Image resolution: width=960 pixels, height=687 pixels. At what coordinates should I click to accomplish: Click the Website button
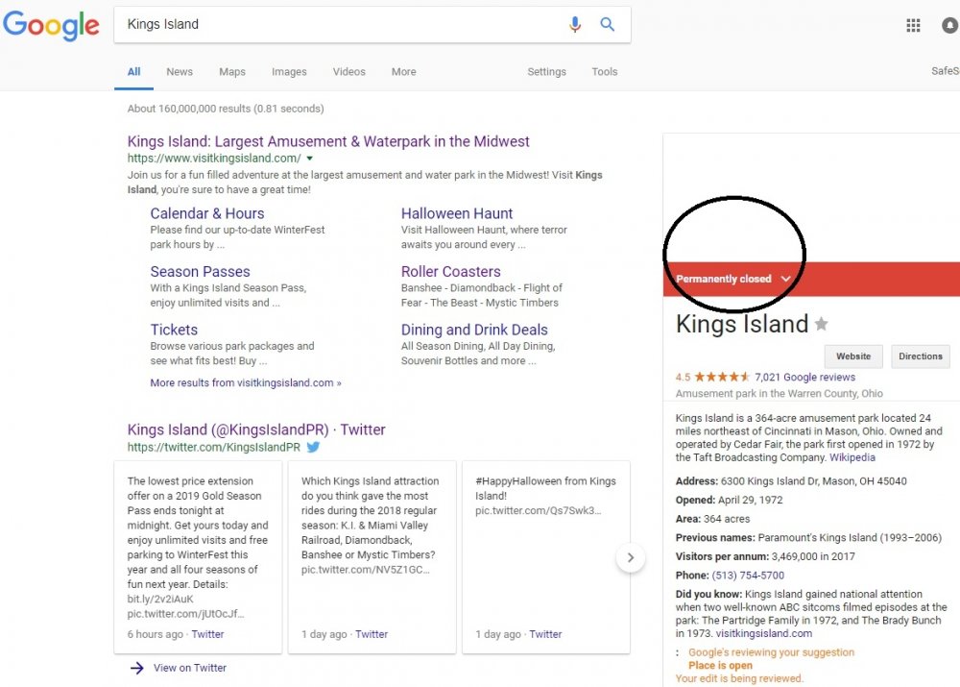(852, 356)
